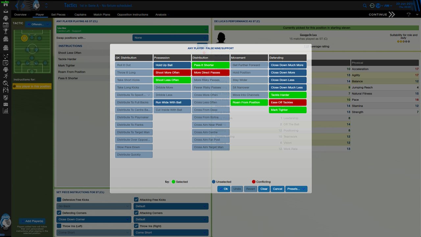Image resolution: width=421 pixels, height=237 pixels.
Task: Open the Presets dropdown in dialog
Action: coord(296,189)
